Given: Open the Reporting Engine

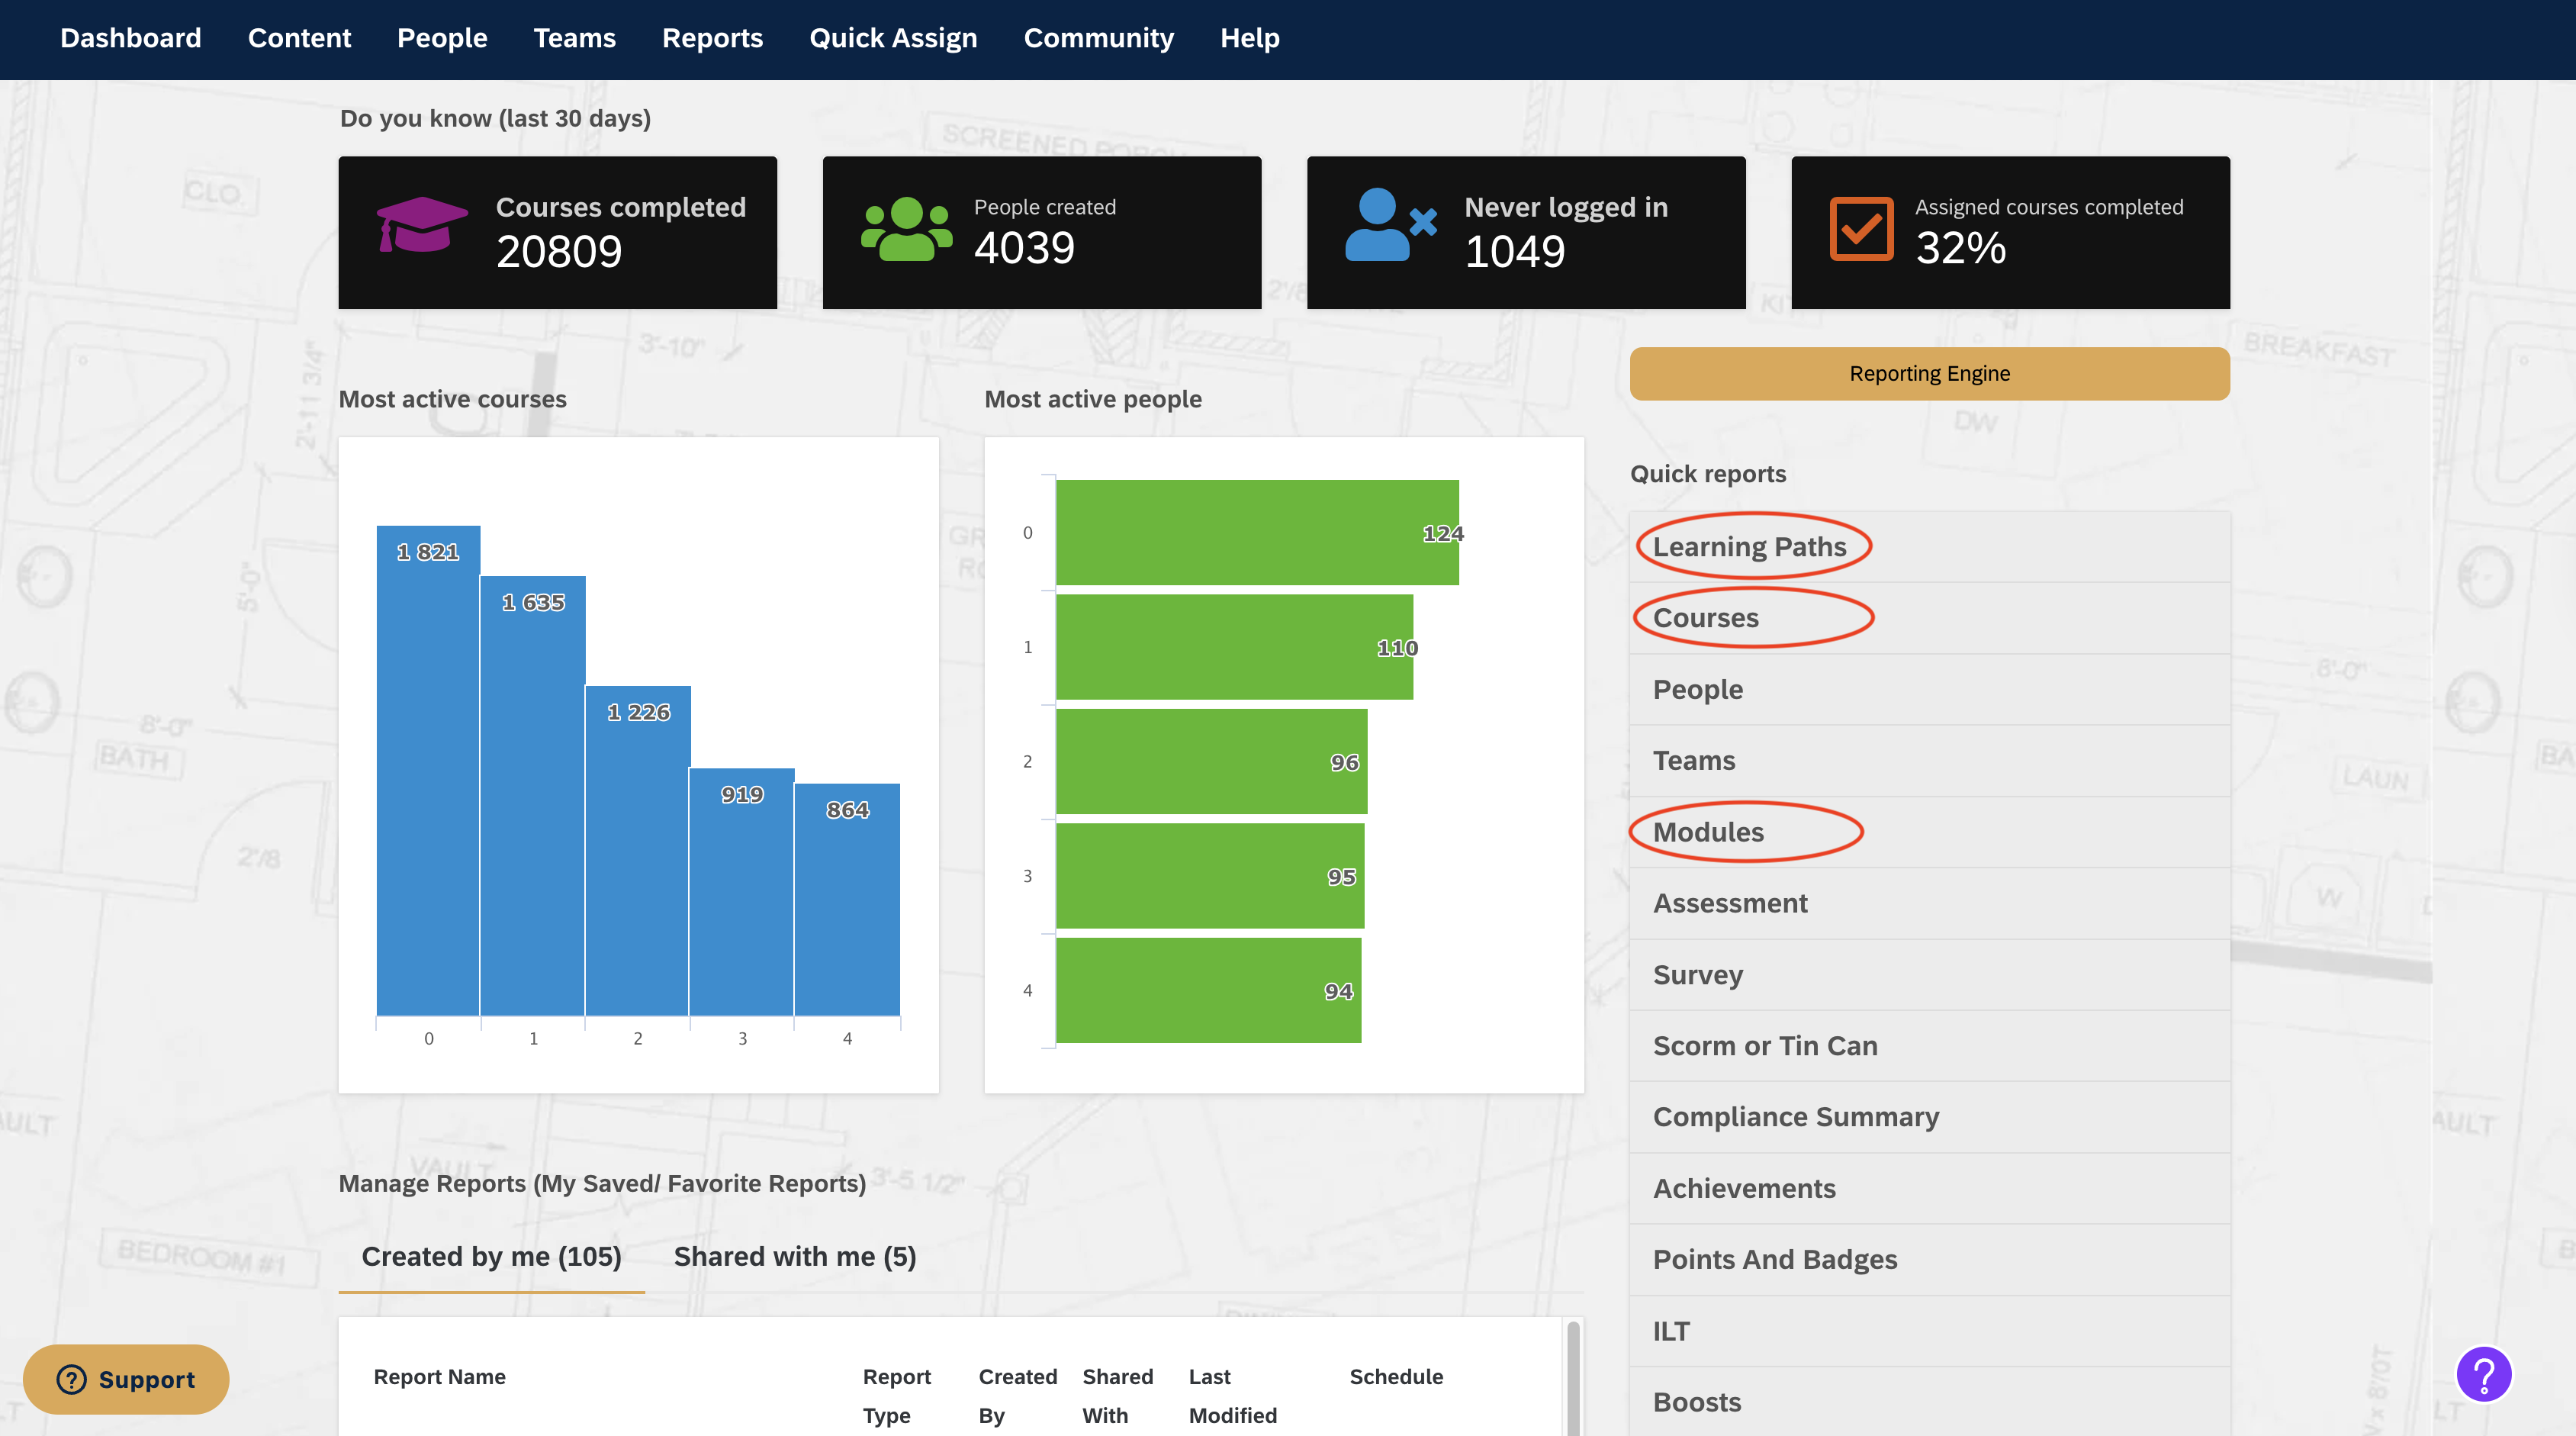Looking at the screenshot, I should pyautogui.click(x=1929, y=374).
